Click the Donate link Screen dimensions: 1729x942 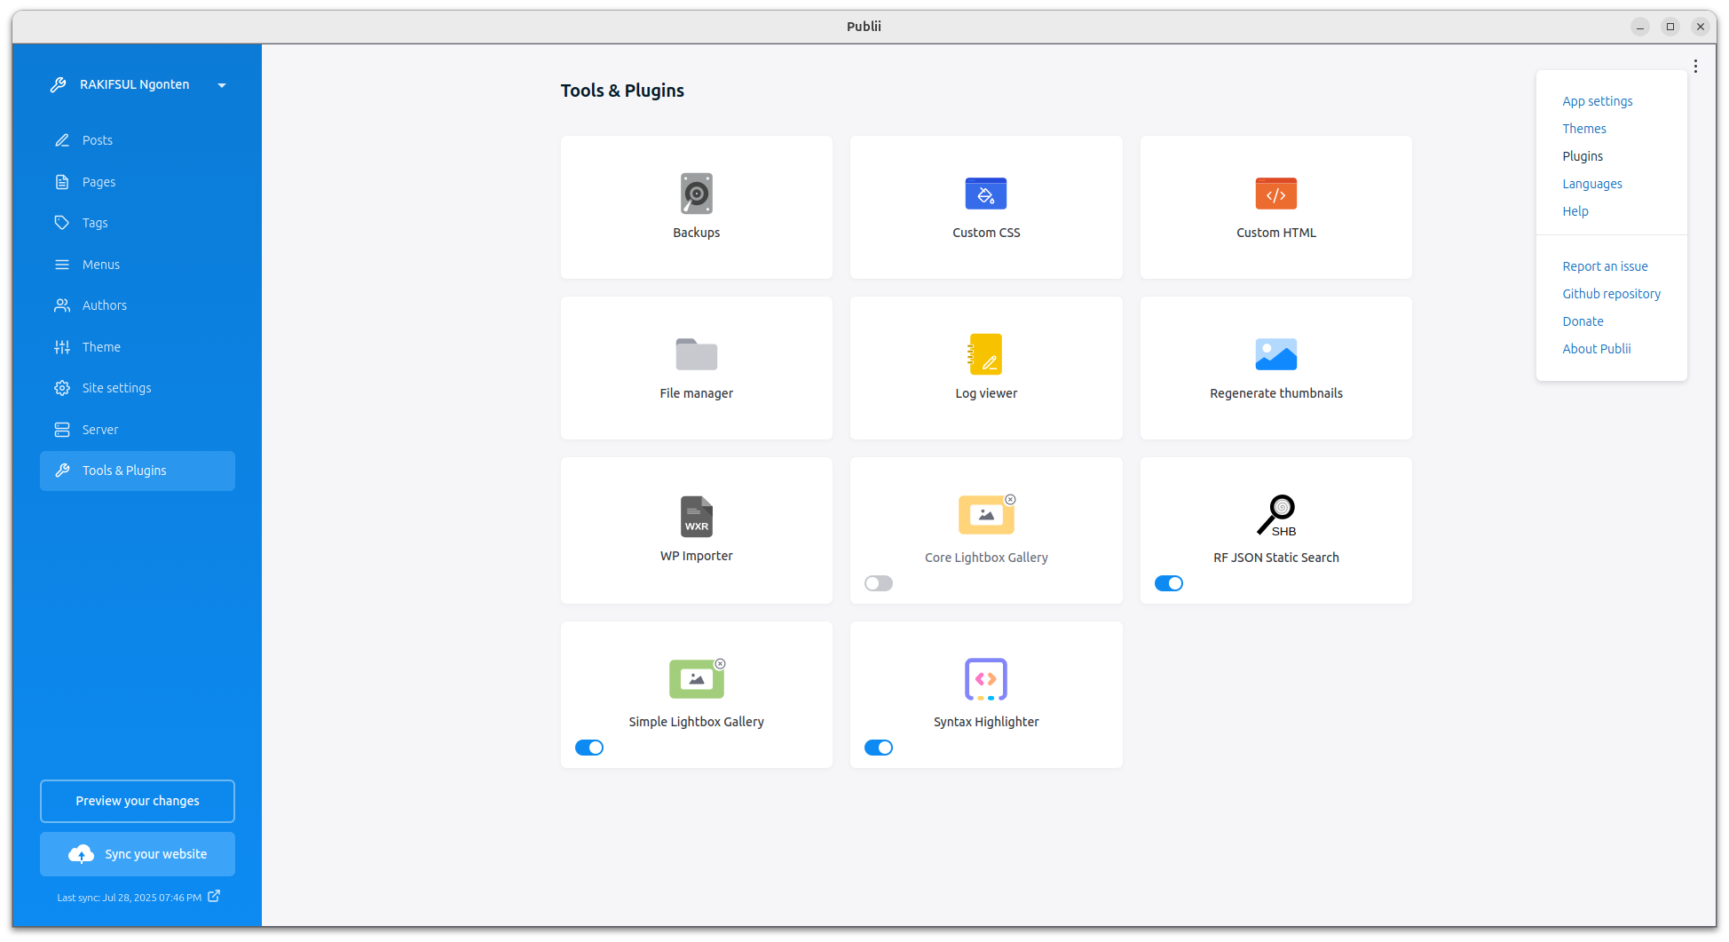(x=1583, y=321)
